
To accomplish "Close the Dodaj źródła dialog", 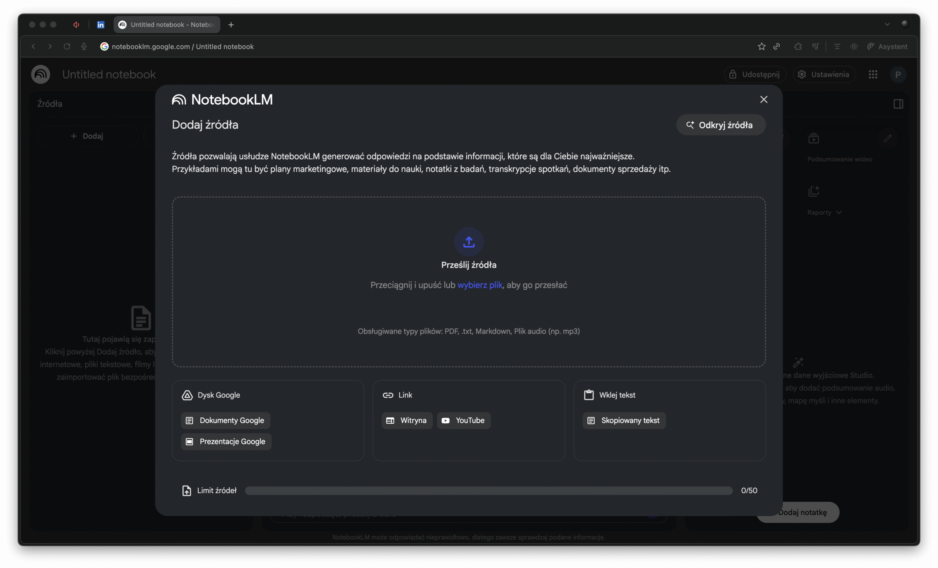I will pyautogui.click(x=763, y=99).
